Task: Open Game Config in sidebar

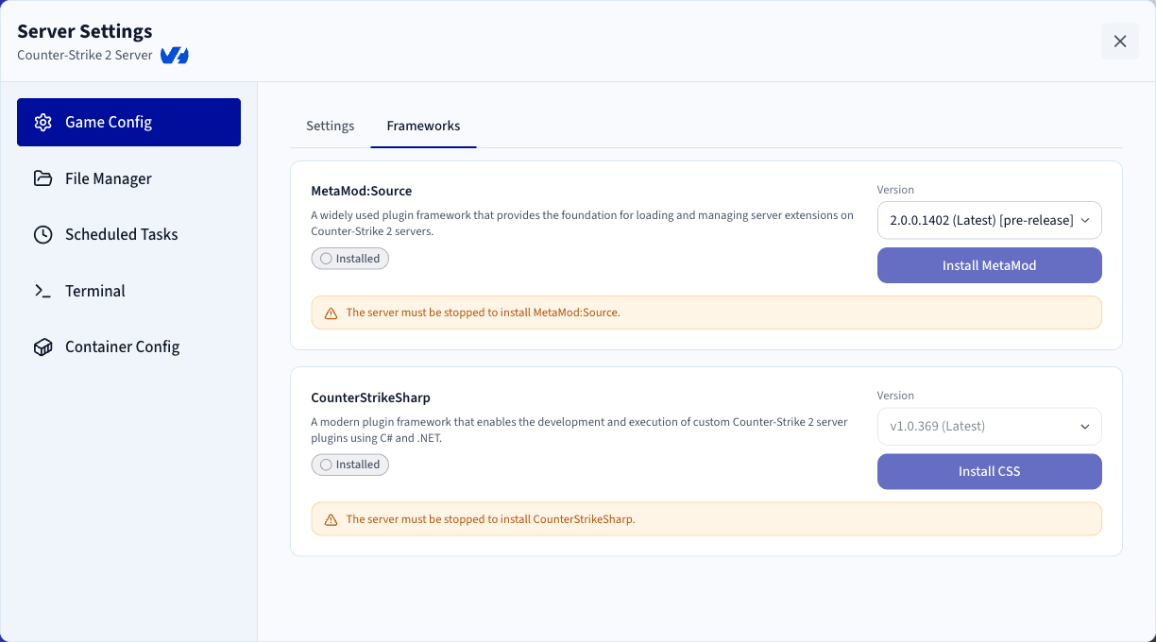Action: coord(128,123)
